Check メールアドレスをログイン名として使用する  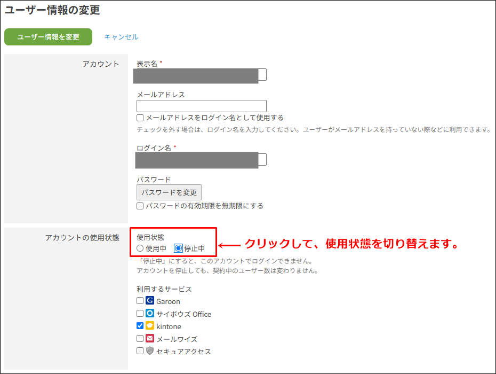point(140,118)
